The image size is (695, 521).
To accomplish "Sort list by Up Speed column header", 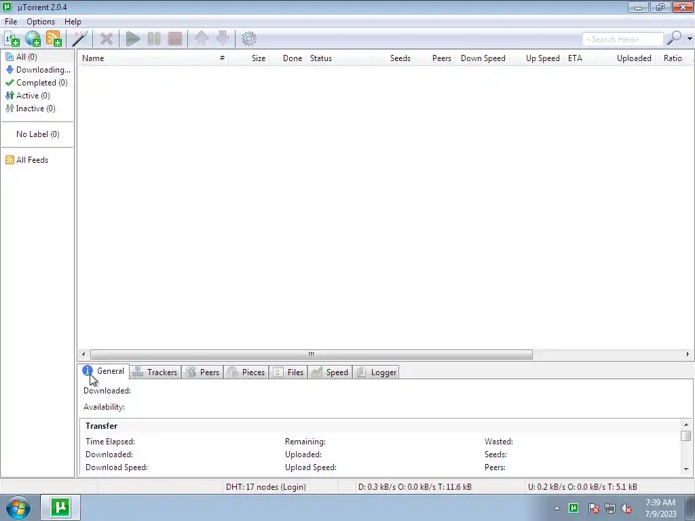I will [536, 58].
